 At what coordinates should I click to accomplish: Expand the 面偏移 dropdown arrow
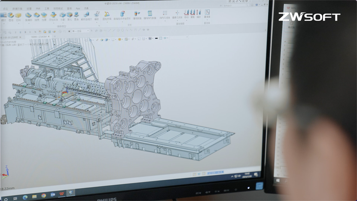click(x=29, y=24)
